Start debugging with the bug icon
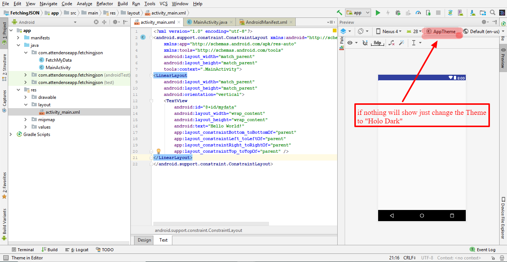The image size is (507, 262). [398, 13]
